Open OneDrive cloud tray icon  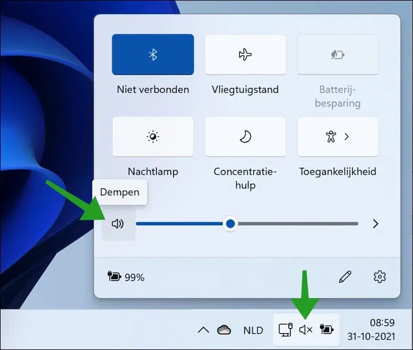[224, 329]
